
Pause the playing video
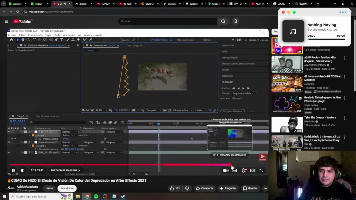[13, 171]
